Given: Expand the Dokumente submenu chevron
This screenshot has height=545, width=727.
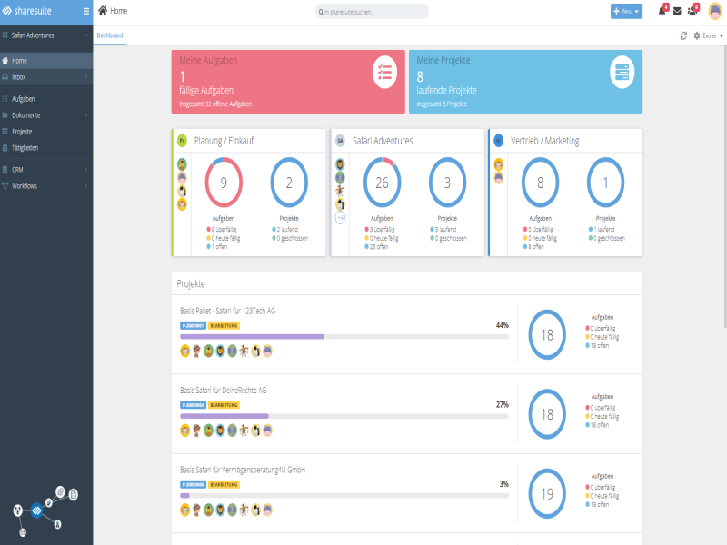Looking at the screenshot, I should point(85,115).
